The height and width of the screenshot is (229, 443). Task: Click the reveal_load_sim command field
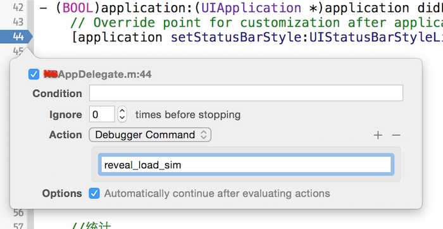(246, 165)
